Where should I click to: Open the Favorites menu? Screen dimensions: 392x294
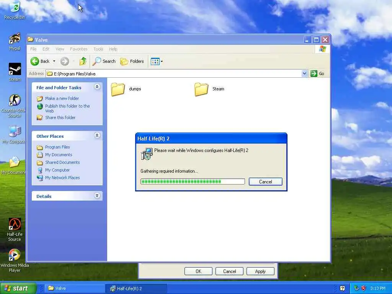click(x=79, y=49)
